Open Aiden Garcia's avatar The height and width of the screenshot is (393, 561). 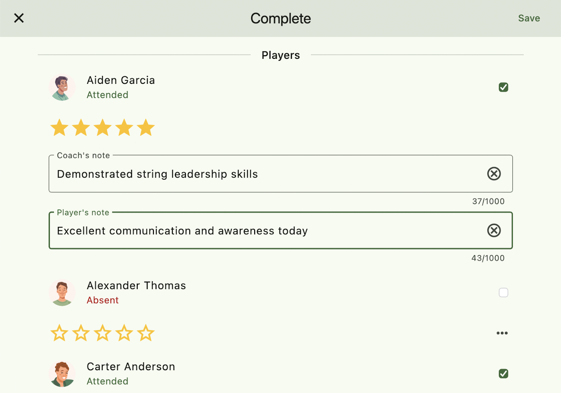(62, 87)
